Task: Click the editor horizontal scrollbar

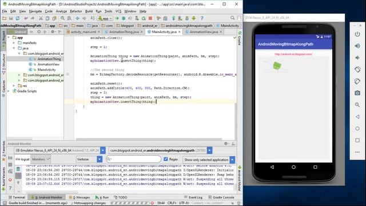Action: click(149, 139)
